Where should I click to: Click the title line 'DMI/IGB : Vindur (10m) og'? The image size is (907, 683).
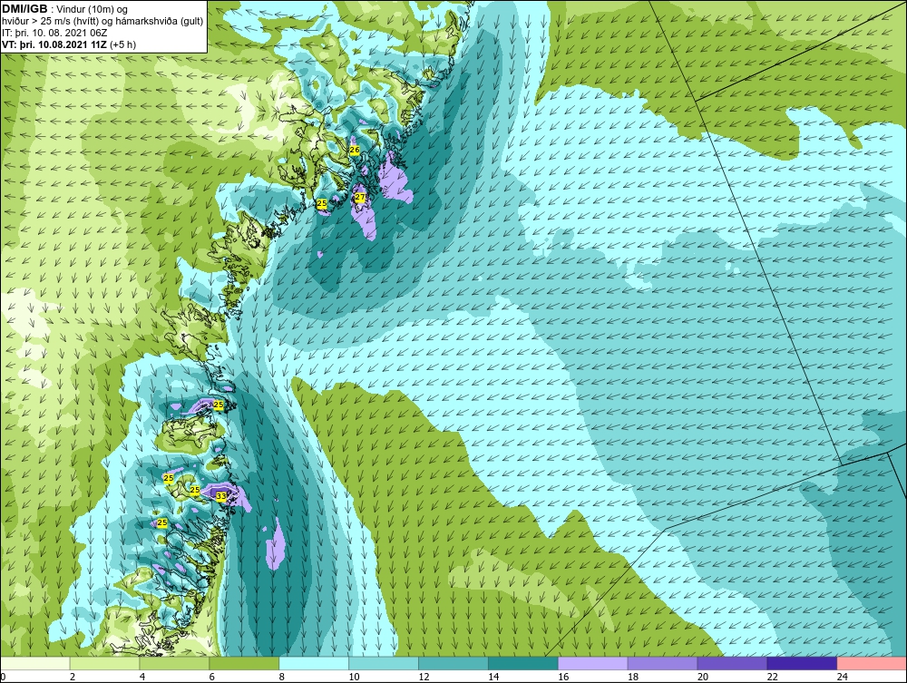coord(65,9)
